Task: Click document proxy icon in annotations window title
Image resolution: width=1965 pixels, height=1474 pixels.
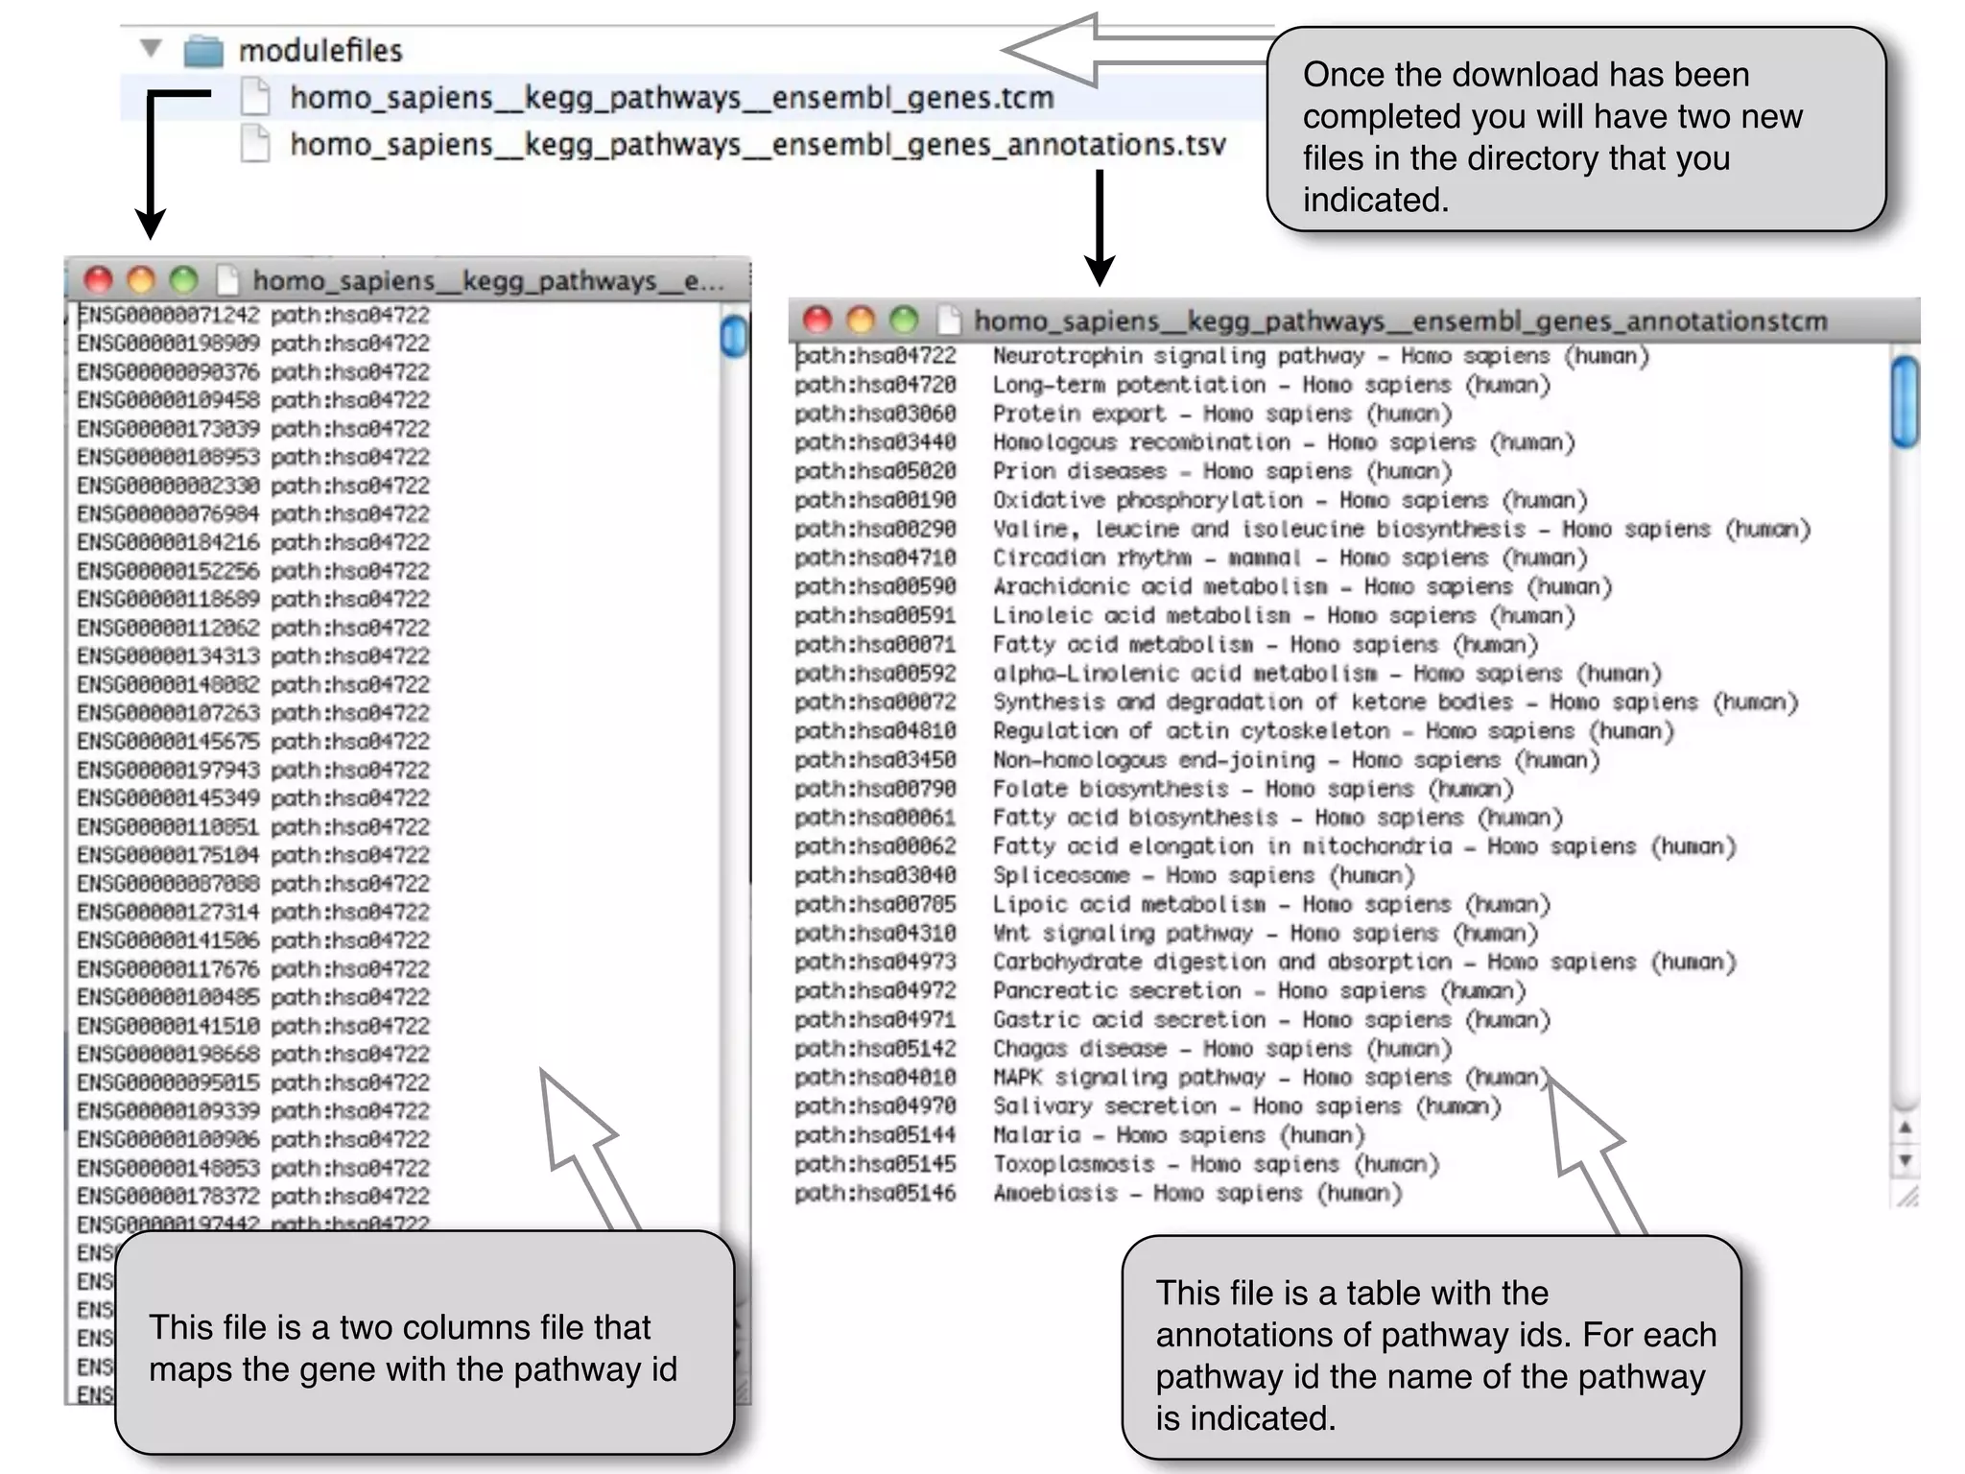Action: click(949, 320)
